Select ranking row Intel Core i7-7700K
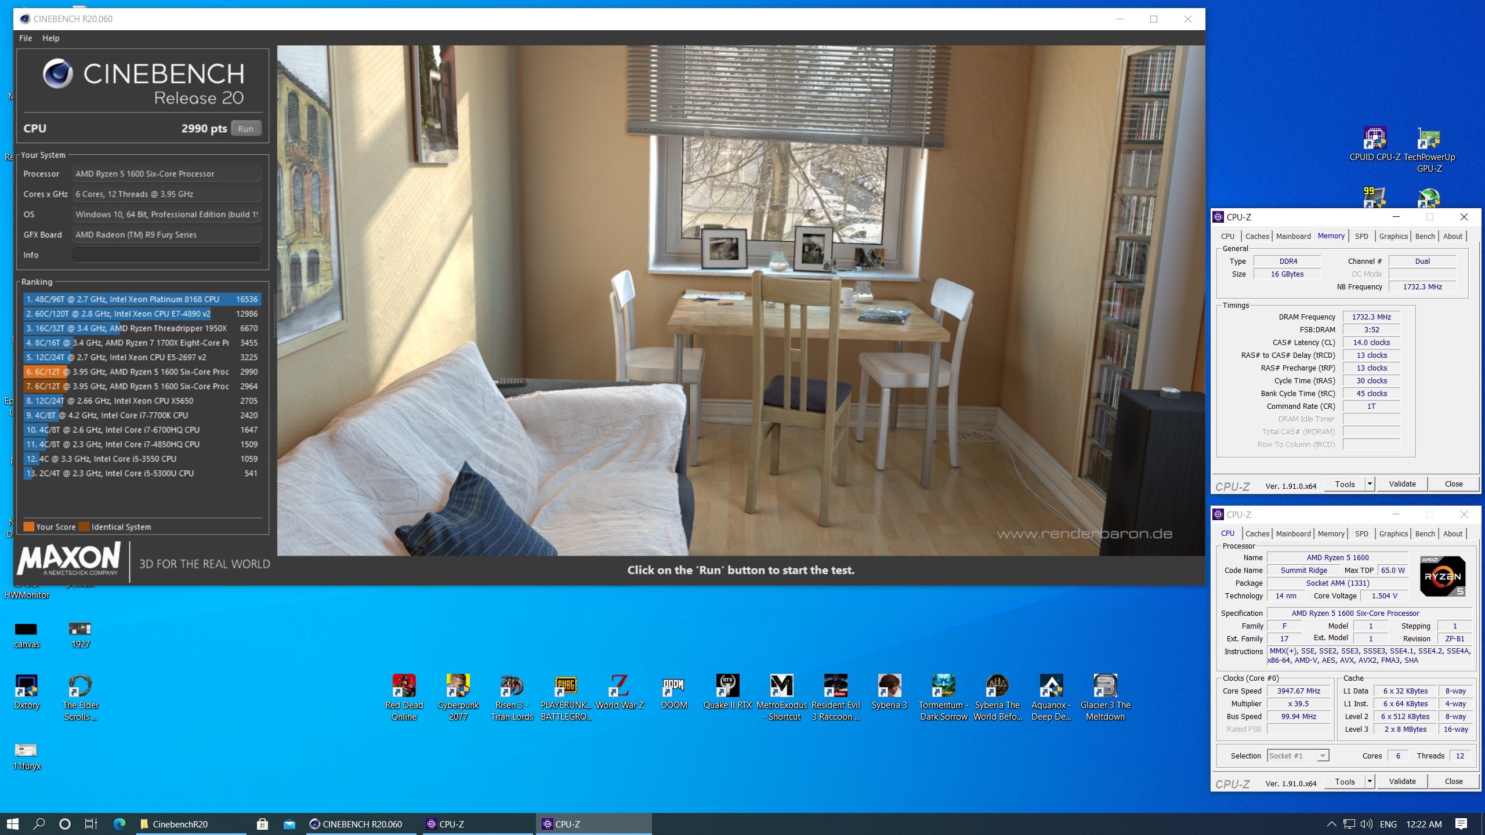Screen dimensions: 1485x835 pos(142,415)
